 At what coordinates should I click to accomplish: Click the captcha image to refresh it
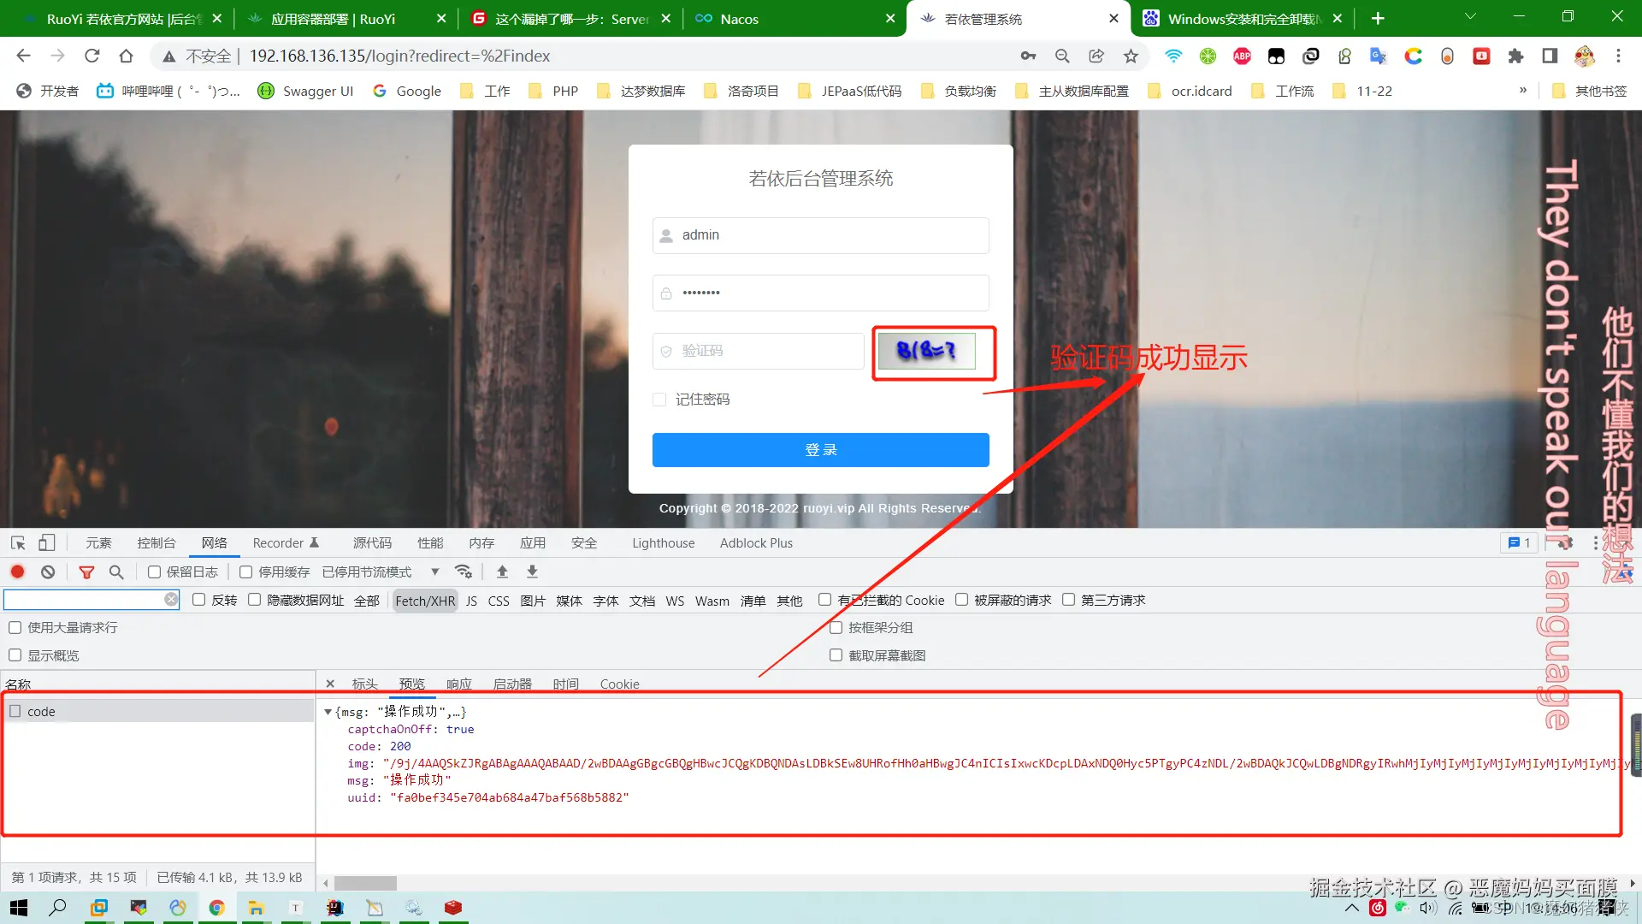932,351
